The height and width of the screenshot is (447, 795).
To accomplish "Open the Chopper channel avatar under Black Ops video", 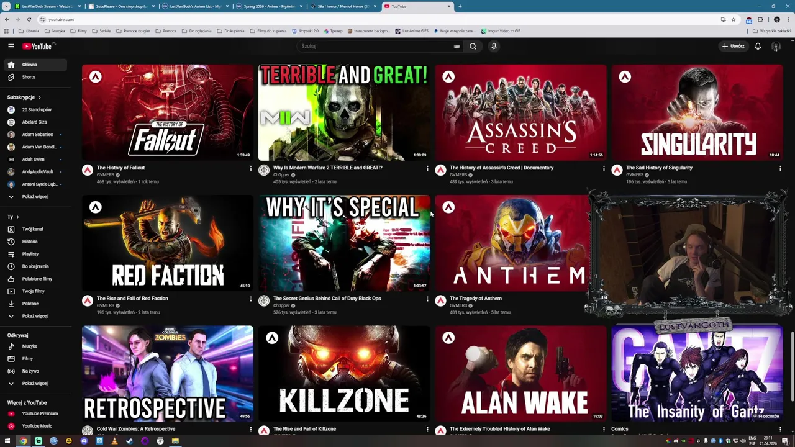I will click(x=264, y=301).
